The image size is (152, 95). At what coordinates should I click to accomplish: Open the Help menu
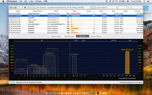[45, 1]
